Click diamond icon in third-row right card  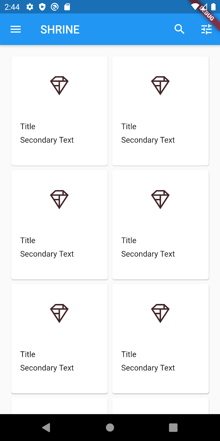[160, 313]
